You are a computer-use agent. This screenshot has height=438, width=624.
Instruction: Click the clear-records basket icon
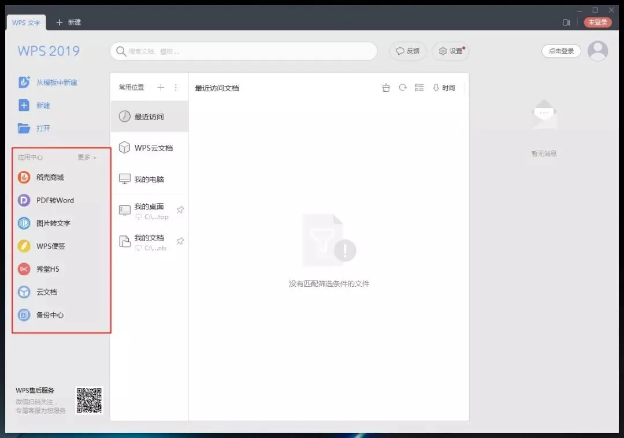386,88
